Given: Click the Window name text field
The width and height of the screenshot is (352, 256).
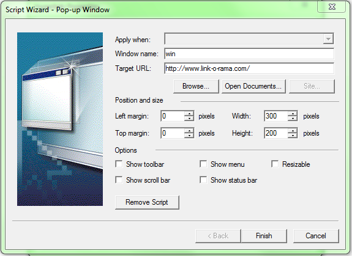Looking at the screenshot, I should [249, 54].
